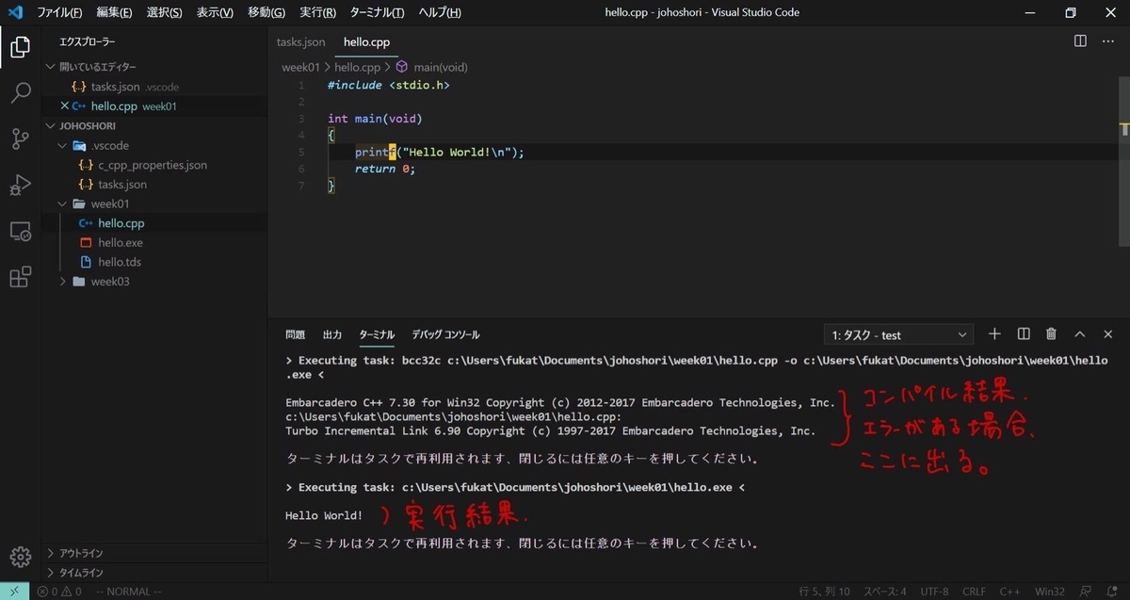The image size is (1130, 600).
Task: Open c_cpp_properties.json in the file tree
Action: point(154,165)
